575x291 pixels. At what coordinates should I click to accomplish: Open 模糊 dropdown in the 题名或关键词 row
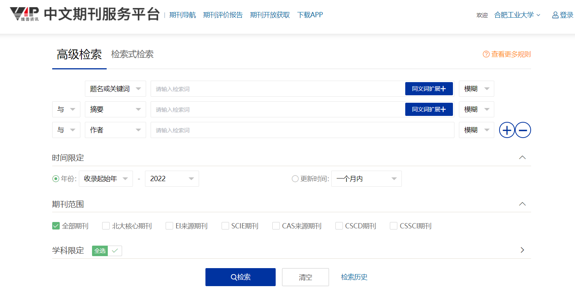point(477,89)
